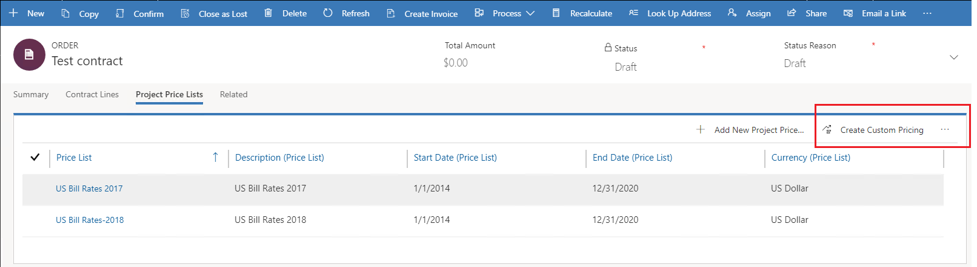
Task: Sort by Currency (Price List) column
Action: point(810,157)
